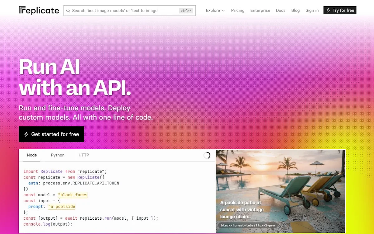Viewport: 374px width, 234px height.
Task: Click the ctrl+k shortcut badge
Action: tap(186, 11)
